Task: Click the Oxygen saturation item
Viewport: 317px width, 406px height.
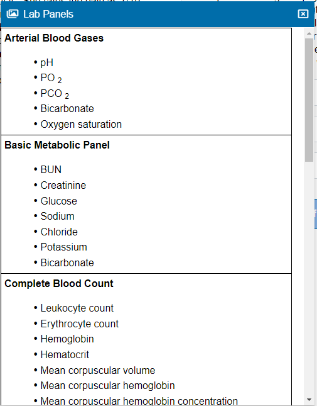Action: point(81,125)
